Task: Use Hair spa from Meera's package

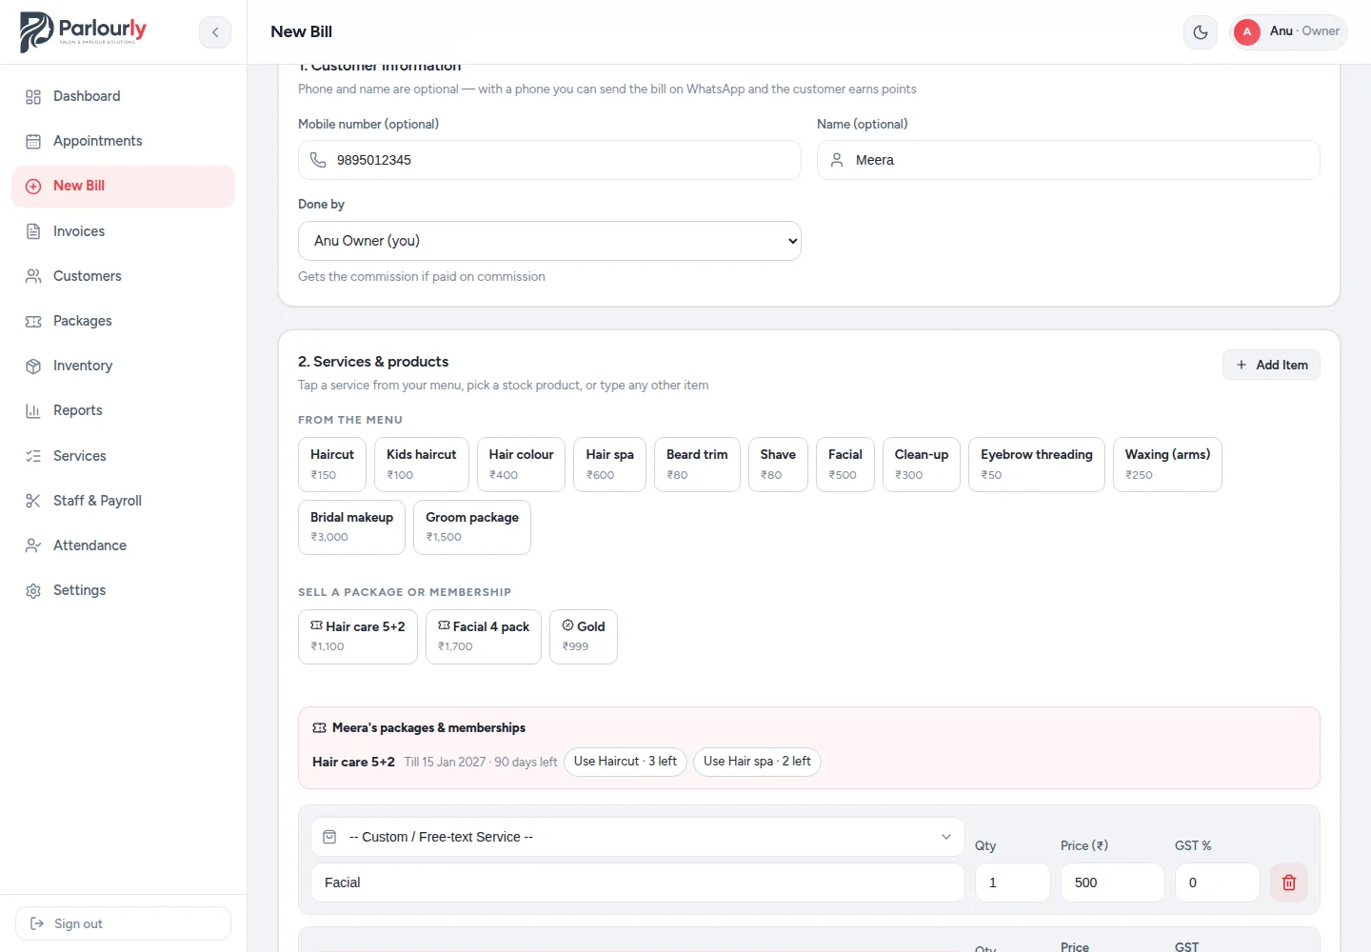Action: [x=757, y=762]
